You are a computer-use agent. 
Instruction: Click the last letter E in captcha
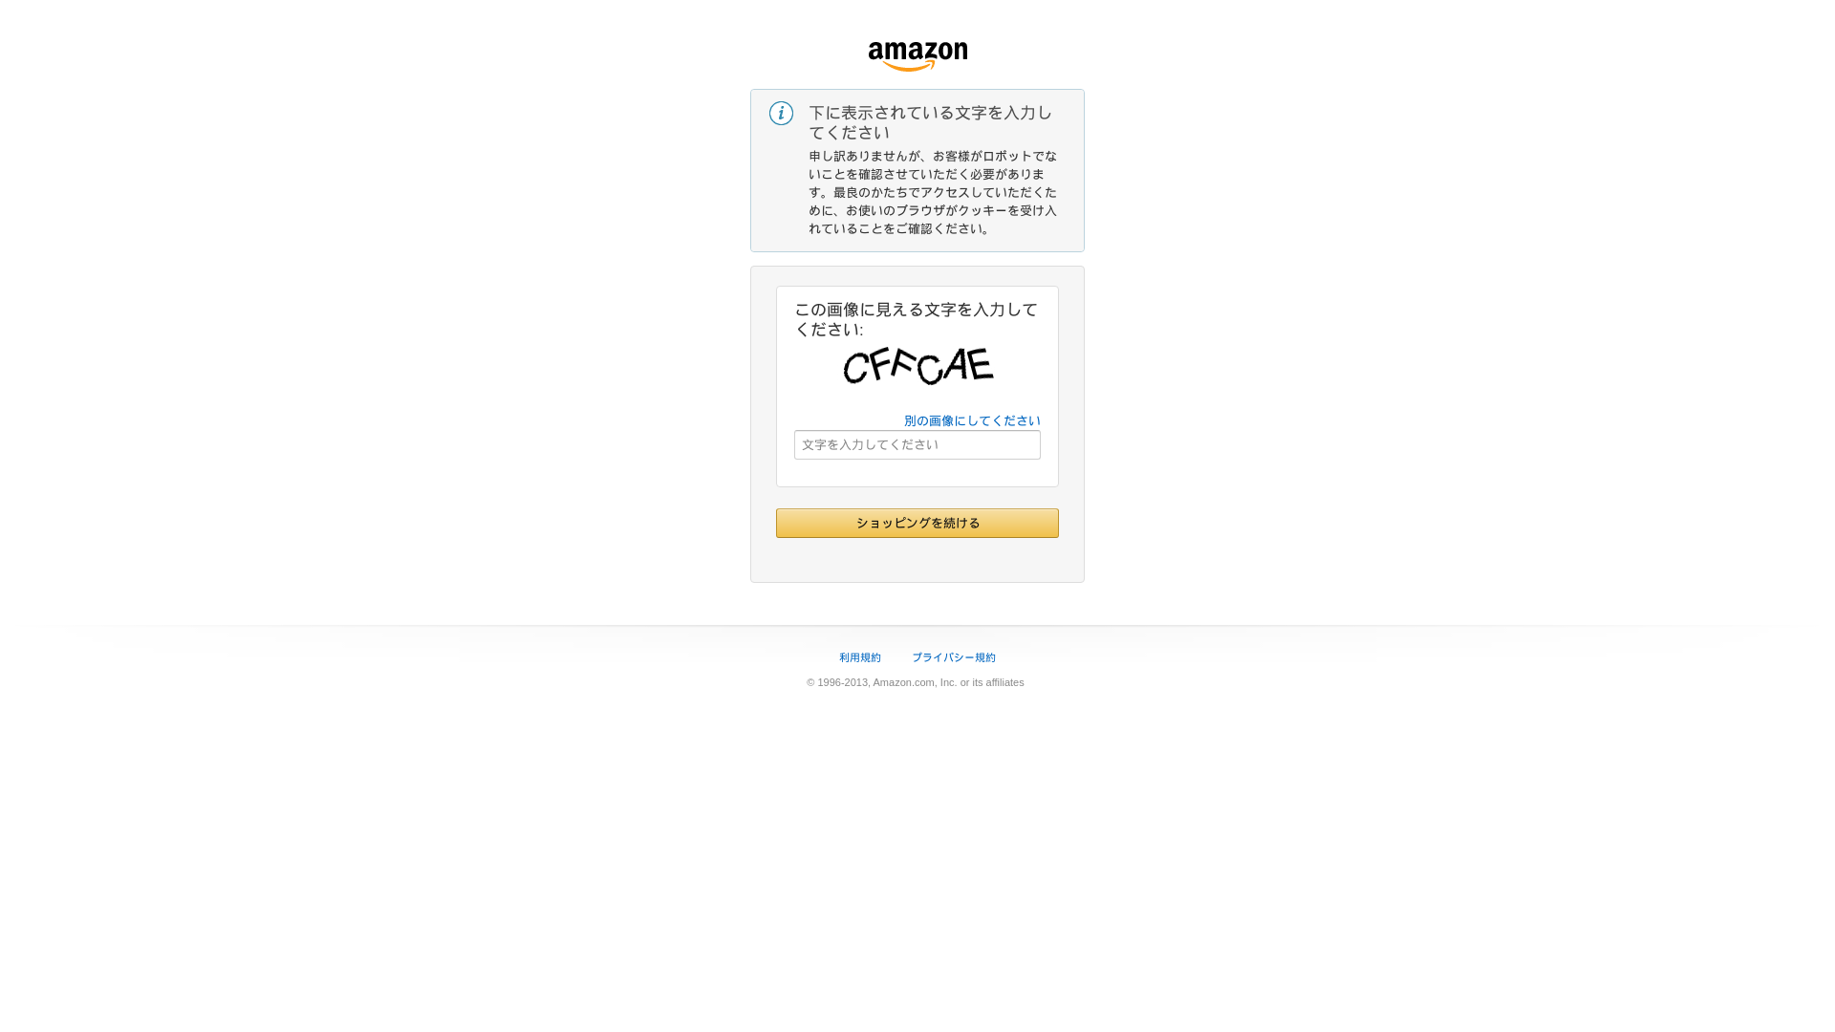pos(980,364)
